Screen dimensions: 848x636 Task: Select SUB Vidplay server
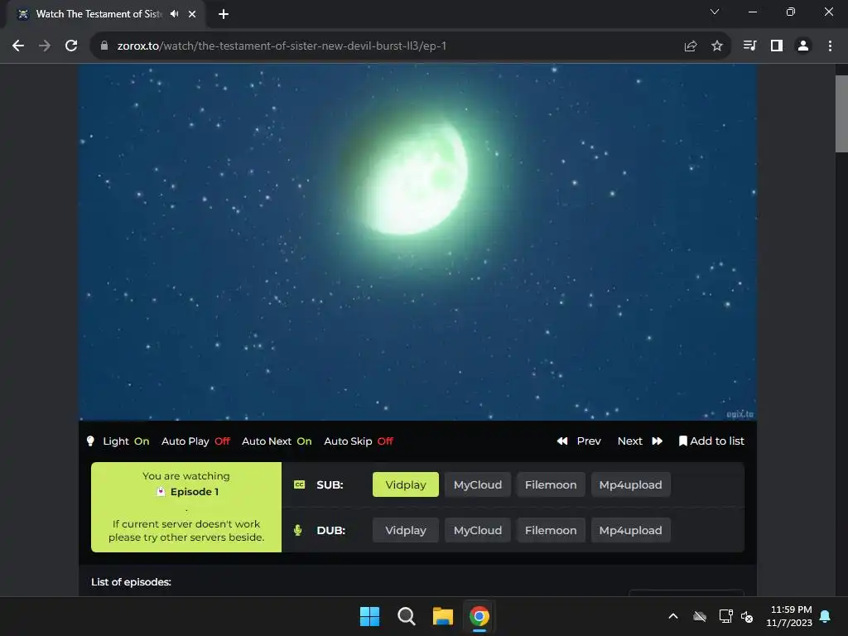click(406, 484)
